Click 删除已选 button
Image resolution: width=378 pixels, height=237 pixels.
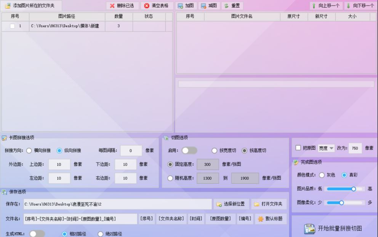[122, 6]
